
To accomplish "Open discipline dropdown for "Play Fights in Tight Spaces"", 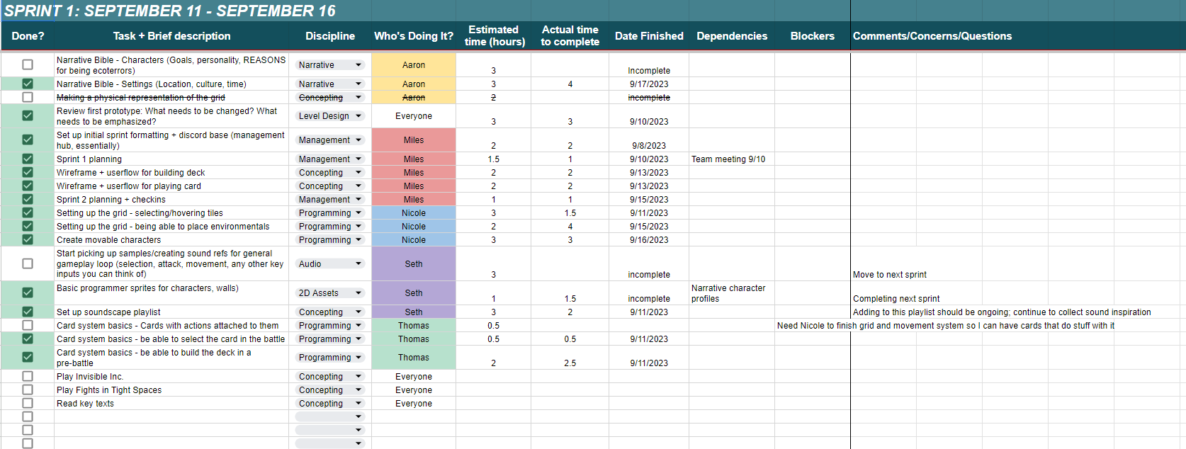I will (x=358, y=390).
